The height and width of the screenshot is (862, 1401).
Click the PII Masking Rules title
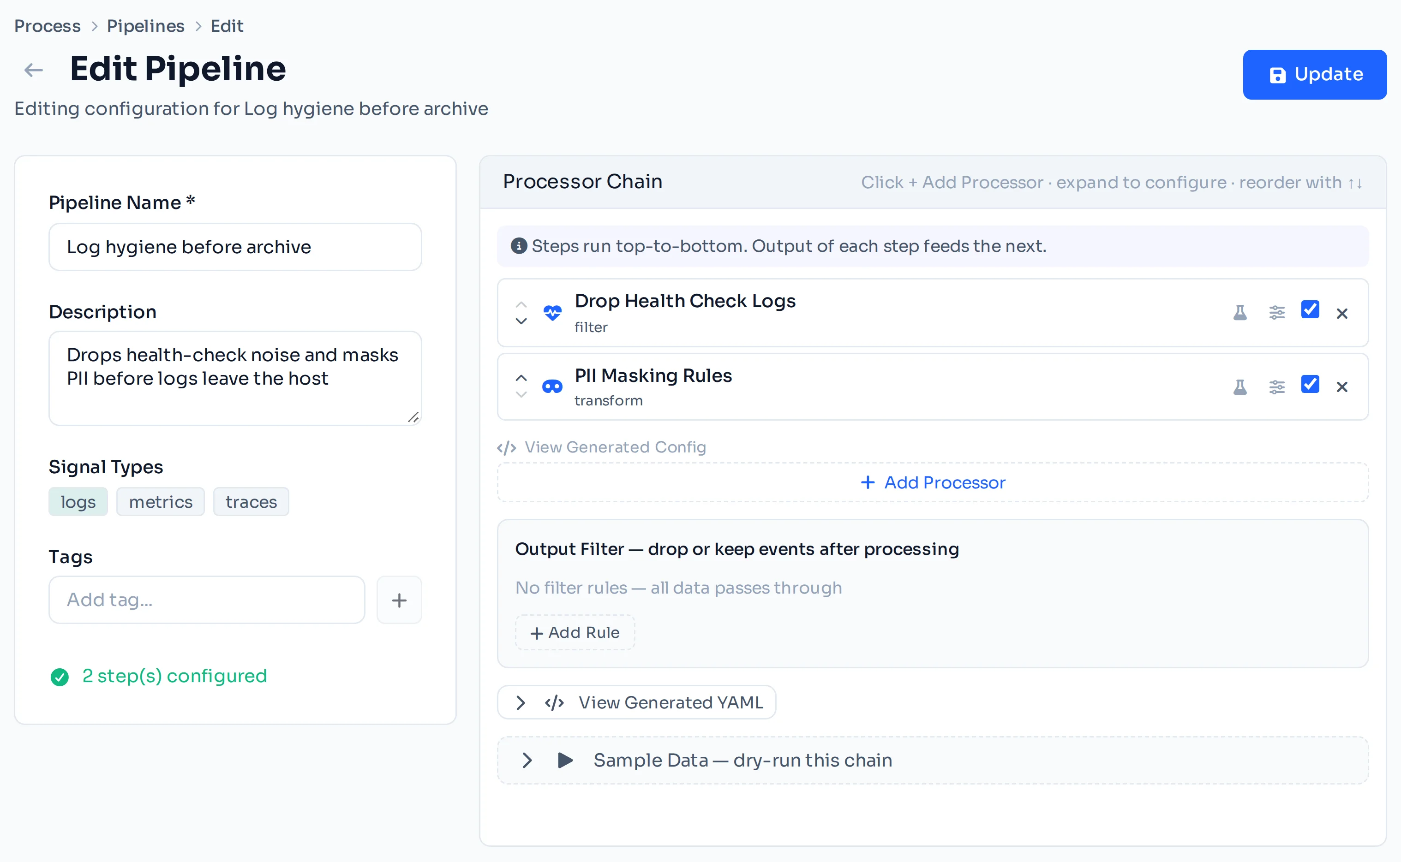653,376
